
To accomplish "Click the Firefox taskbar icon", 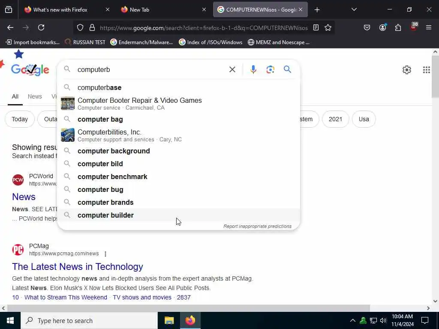I will click(x=190, y=320).
